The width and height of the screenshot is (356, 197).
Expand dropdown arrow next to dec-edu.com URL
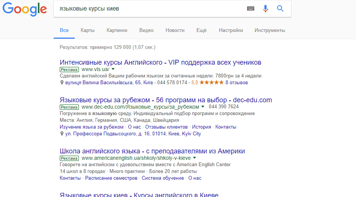pyautogui.click(x=203, y=106)
